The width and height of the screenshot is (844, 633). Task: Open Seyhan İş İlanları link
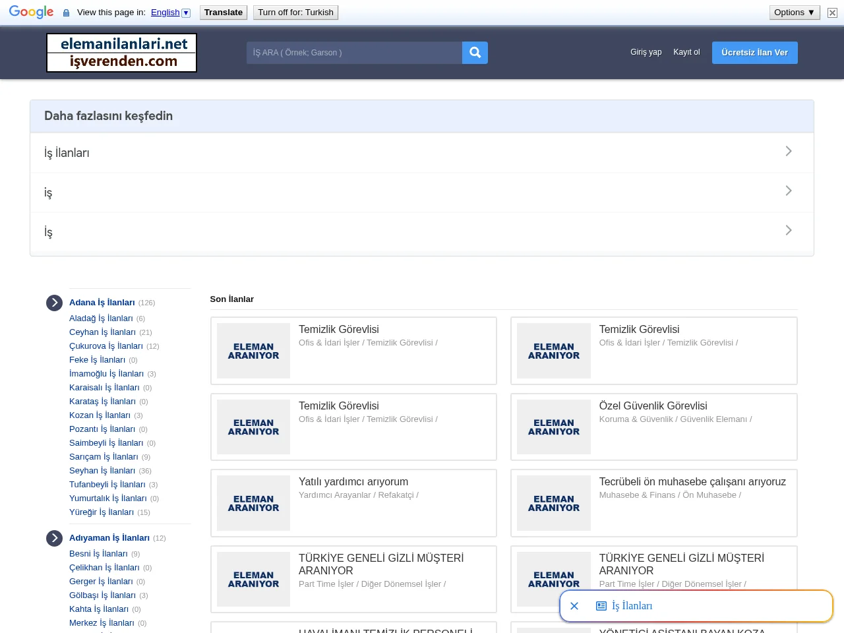[102, 471]
